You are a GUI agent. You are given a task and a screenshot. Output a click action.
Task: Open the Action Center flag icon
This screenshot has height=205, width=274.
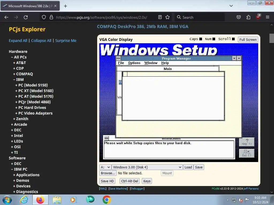coord(247,200)
